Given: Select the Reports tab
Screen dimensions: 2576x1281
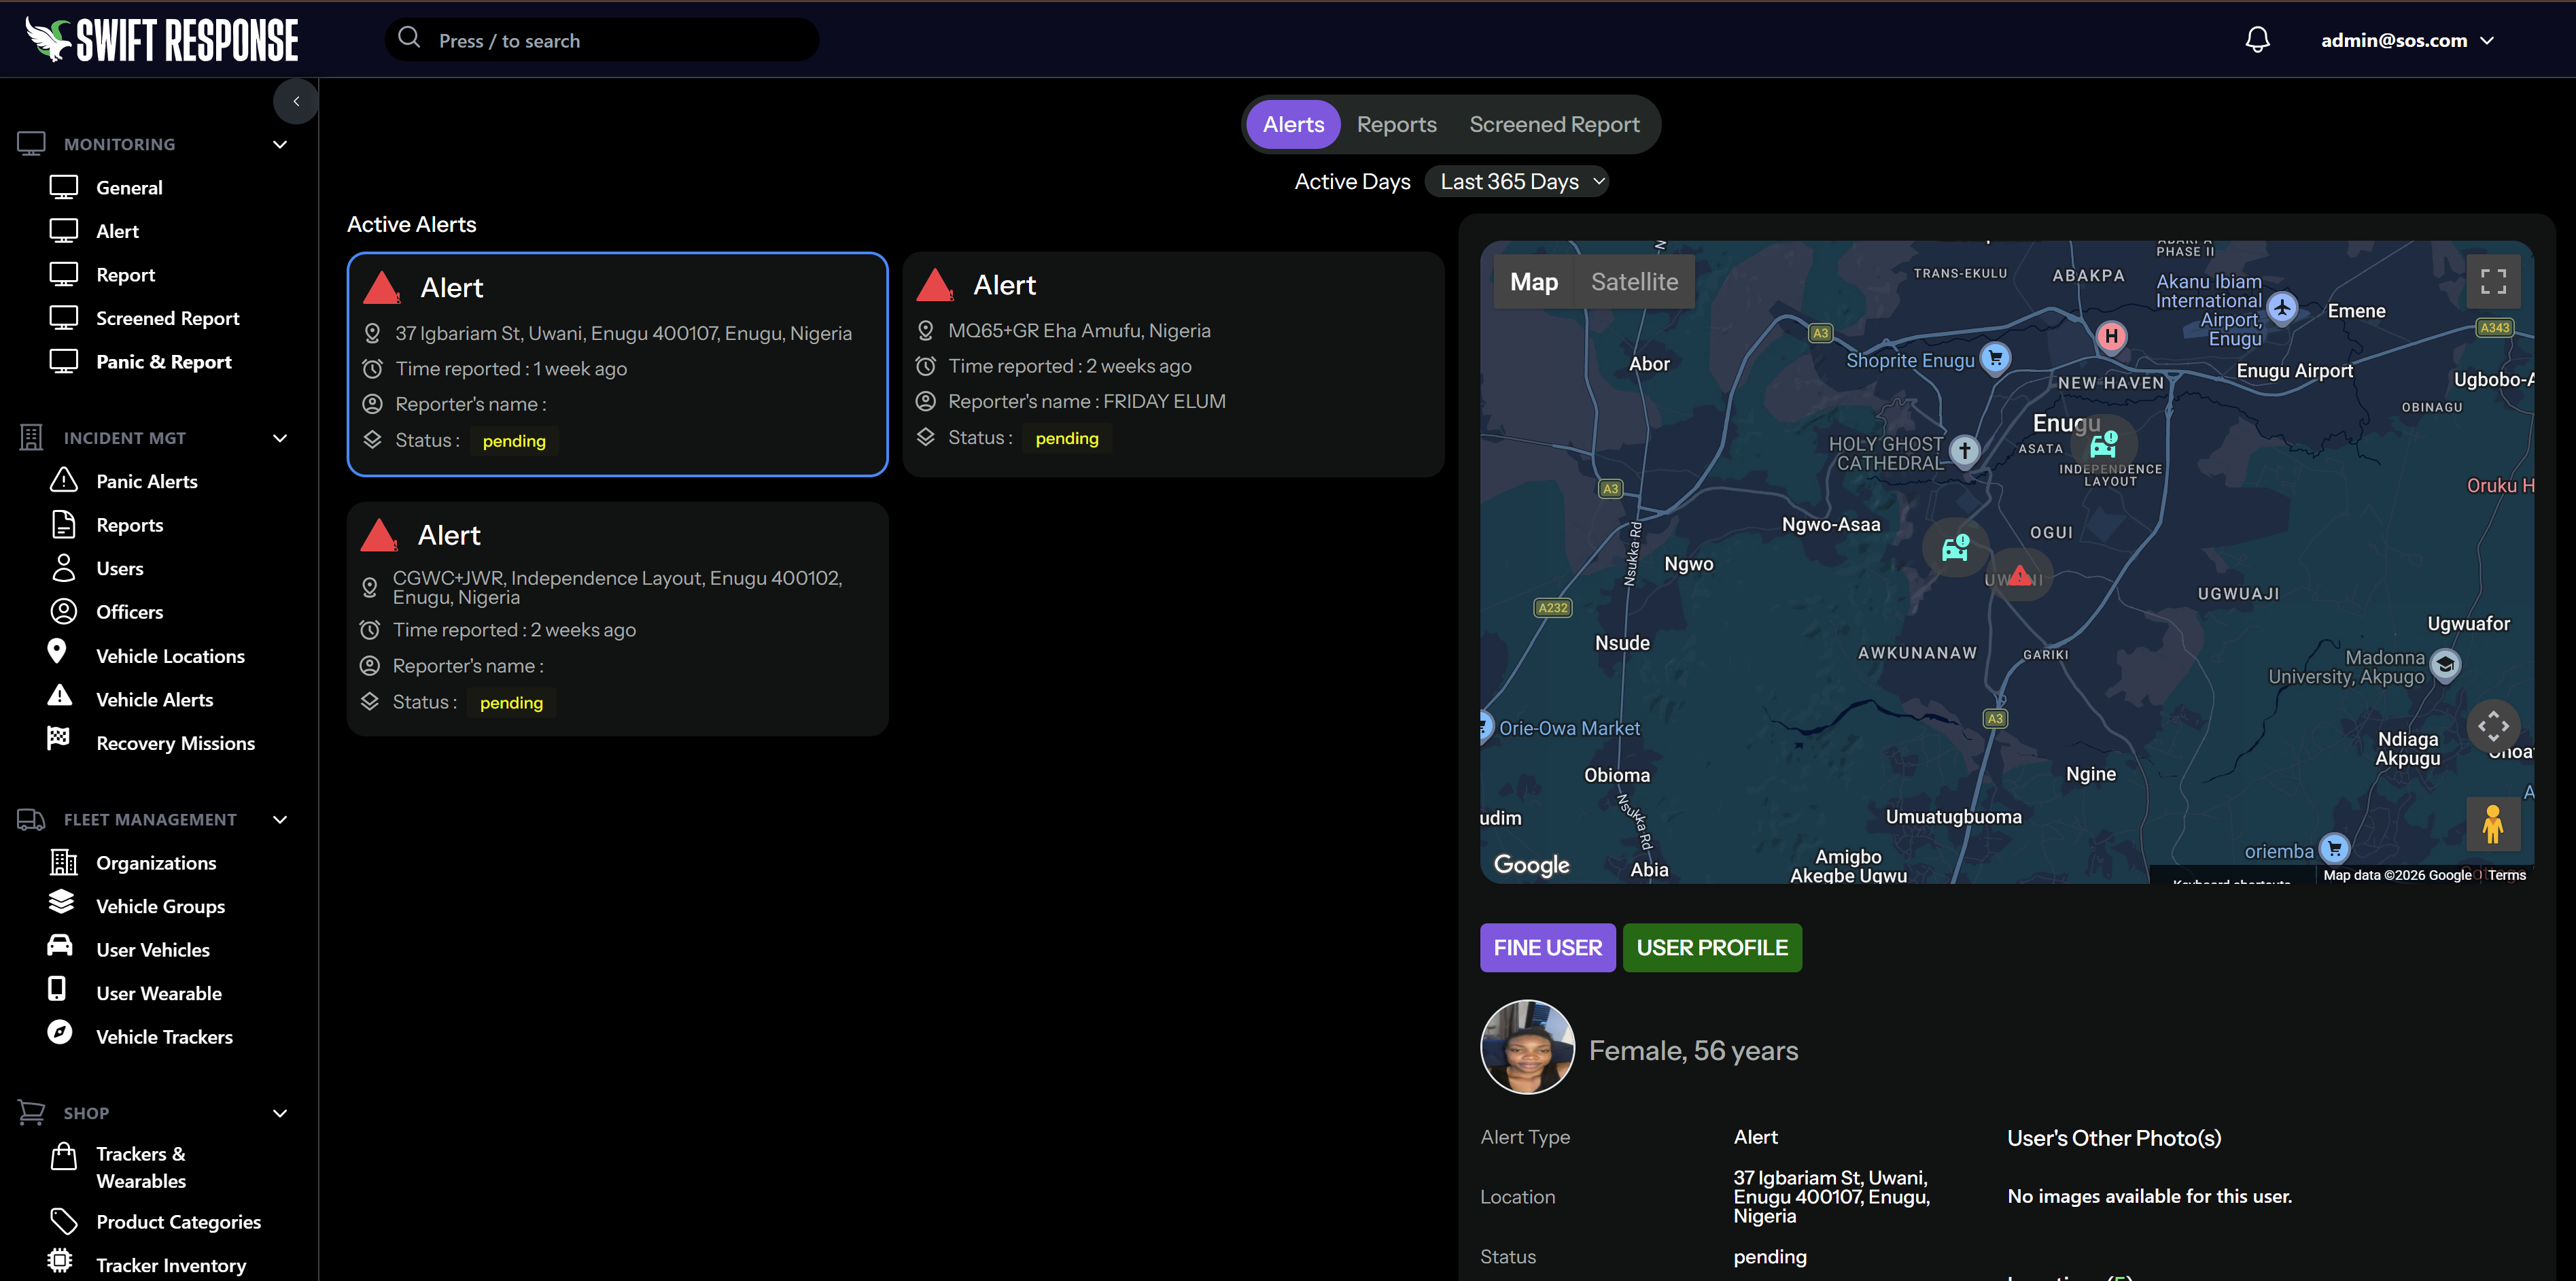Looking at the screenshot, I should 1396,124.
